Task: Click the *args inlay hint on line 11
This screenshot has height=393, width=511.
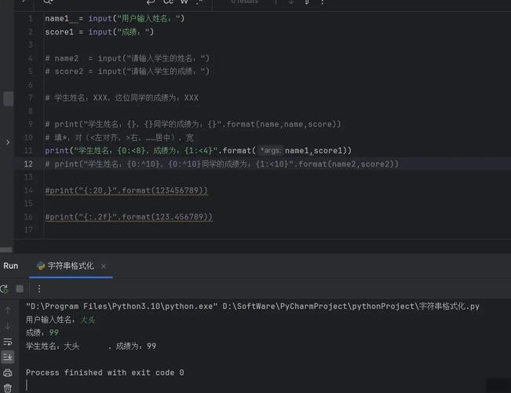Action: click(x=271, y=150)
